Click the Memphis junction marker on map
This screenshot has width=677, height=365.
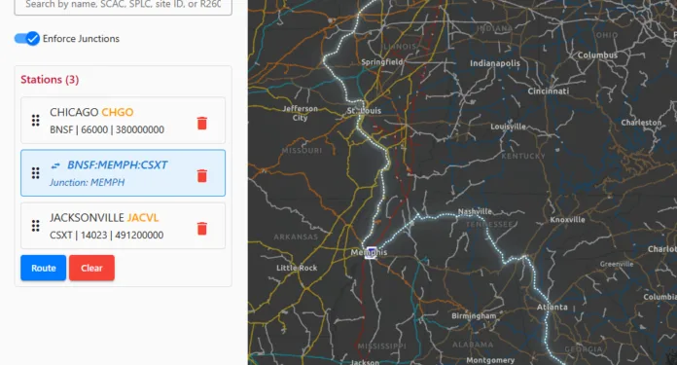371,253
